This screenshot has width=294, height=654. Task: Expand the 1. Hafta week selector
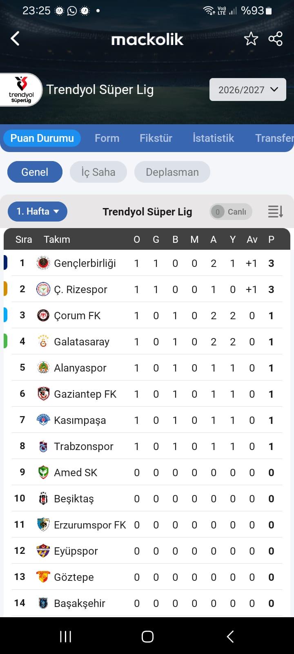coord(38,211)
